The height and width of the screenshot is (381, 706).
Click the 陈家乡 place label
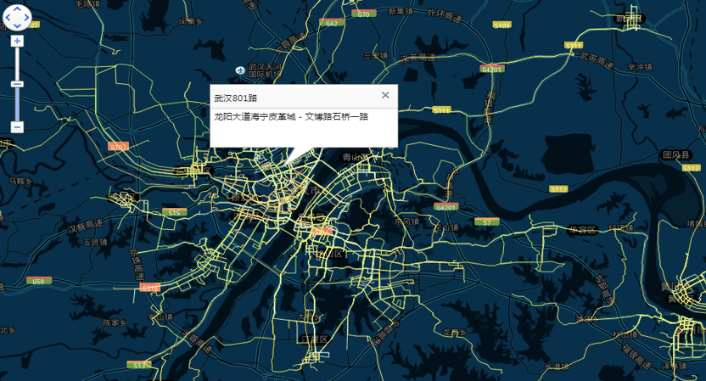click(x=115, y=322)
